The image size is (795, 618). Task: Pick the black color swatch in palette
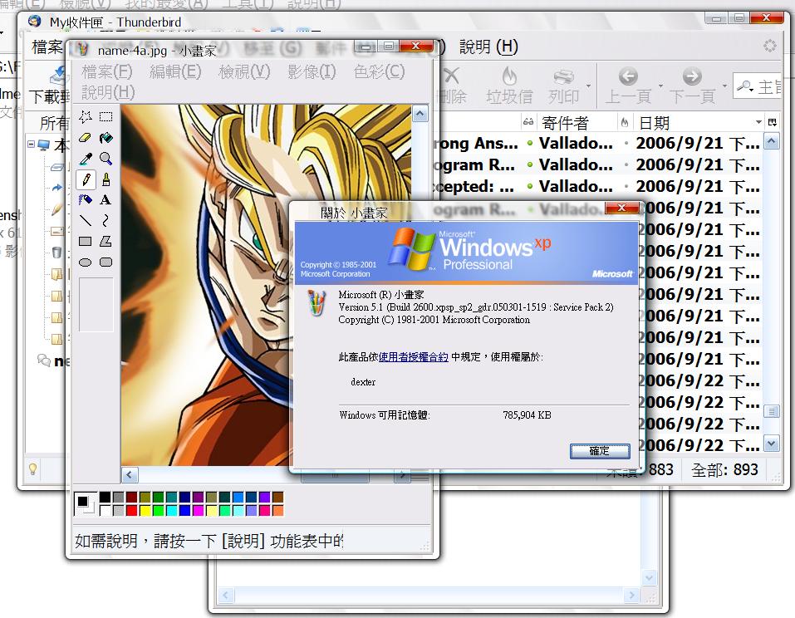[x=105, y=497]
